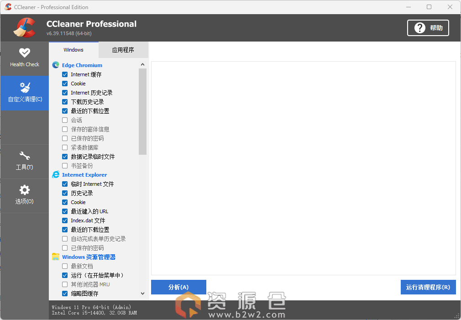Click the 分析(A) button

click(178, 287)
